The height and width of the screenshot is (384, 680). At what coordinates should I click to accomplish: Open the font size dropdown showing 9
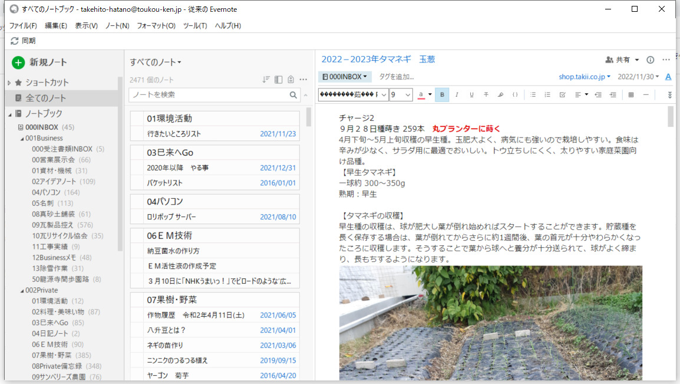point(401,94)
